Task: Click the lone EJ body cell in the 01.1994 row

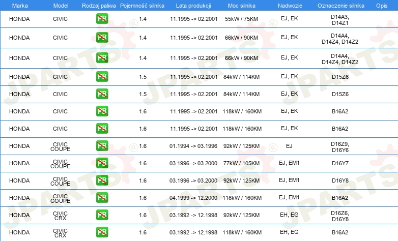Action: click(289, 146)
